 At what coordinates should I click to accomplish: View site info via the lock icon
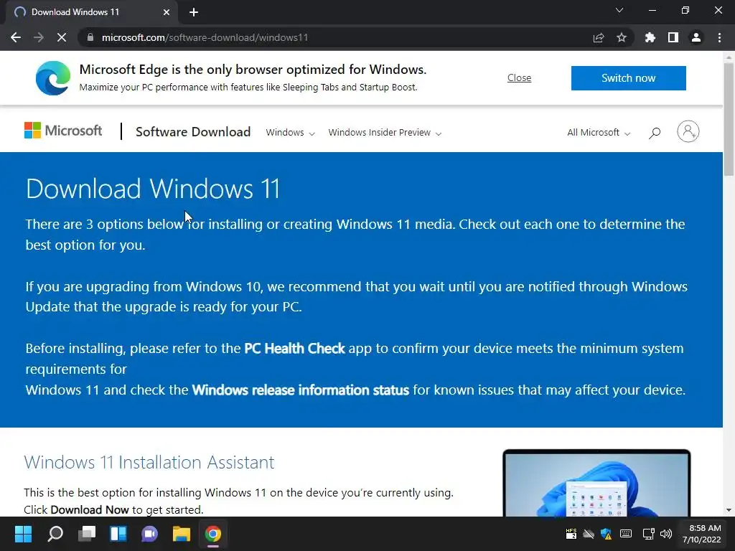coord(90,37)
